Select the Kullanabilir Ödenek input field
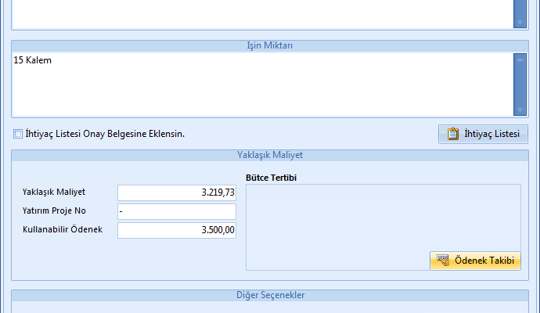 tap(176, 230)
